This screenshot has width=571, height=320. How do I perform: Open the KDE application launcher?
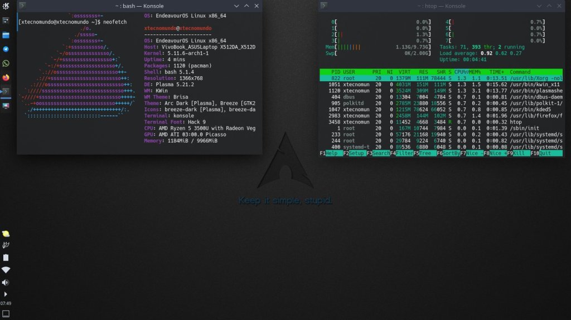pos(6,6)
